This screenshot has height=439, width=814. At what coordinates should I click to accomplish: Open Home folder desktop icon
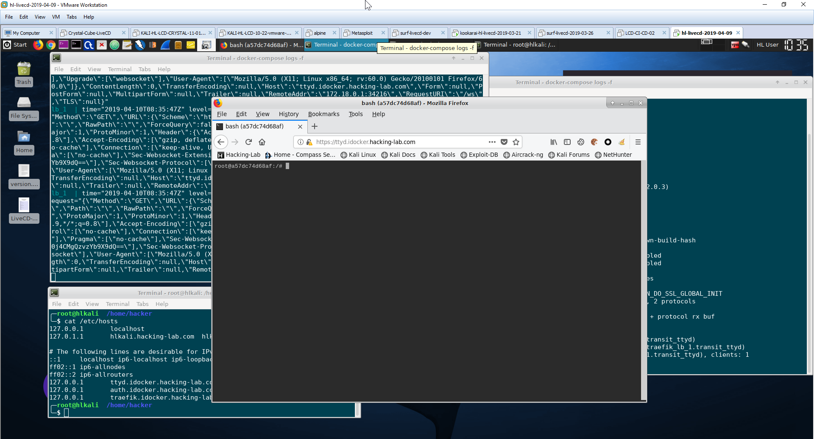pyautogui.click(x=24, y=142)
